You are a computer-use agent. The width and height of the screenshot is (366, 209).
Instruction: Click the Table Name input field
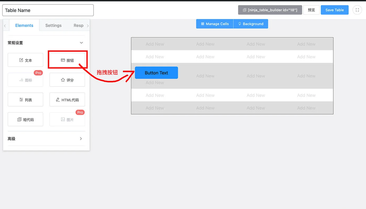[48, 10]
